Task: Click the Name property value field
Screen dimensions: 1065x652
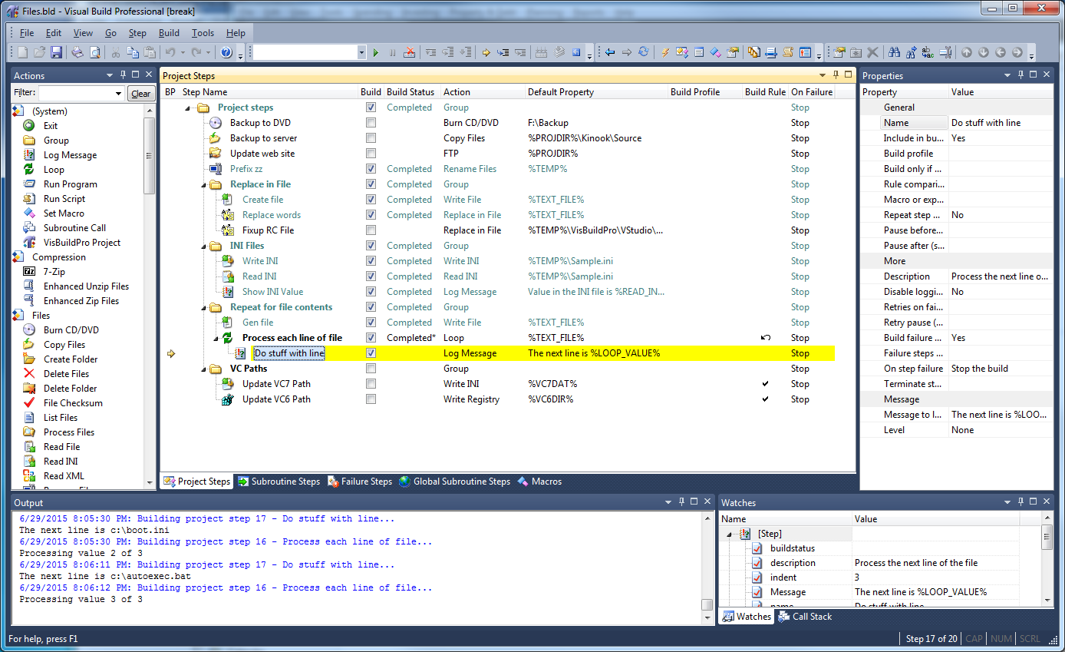Action: [x=999, y=123]
